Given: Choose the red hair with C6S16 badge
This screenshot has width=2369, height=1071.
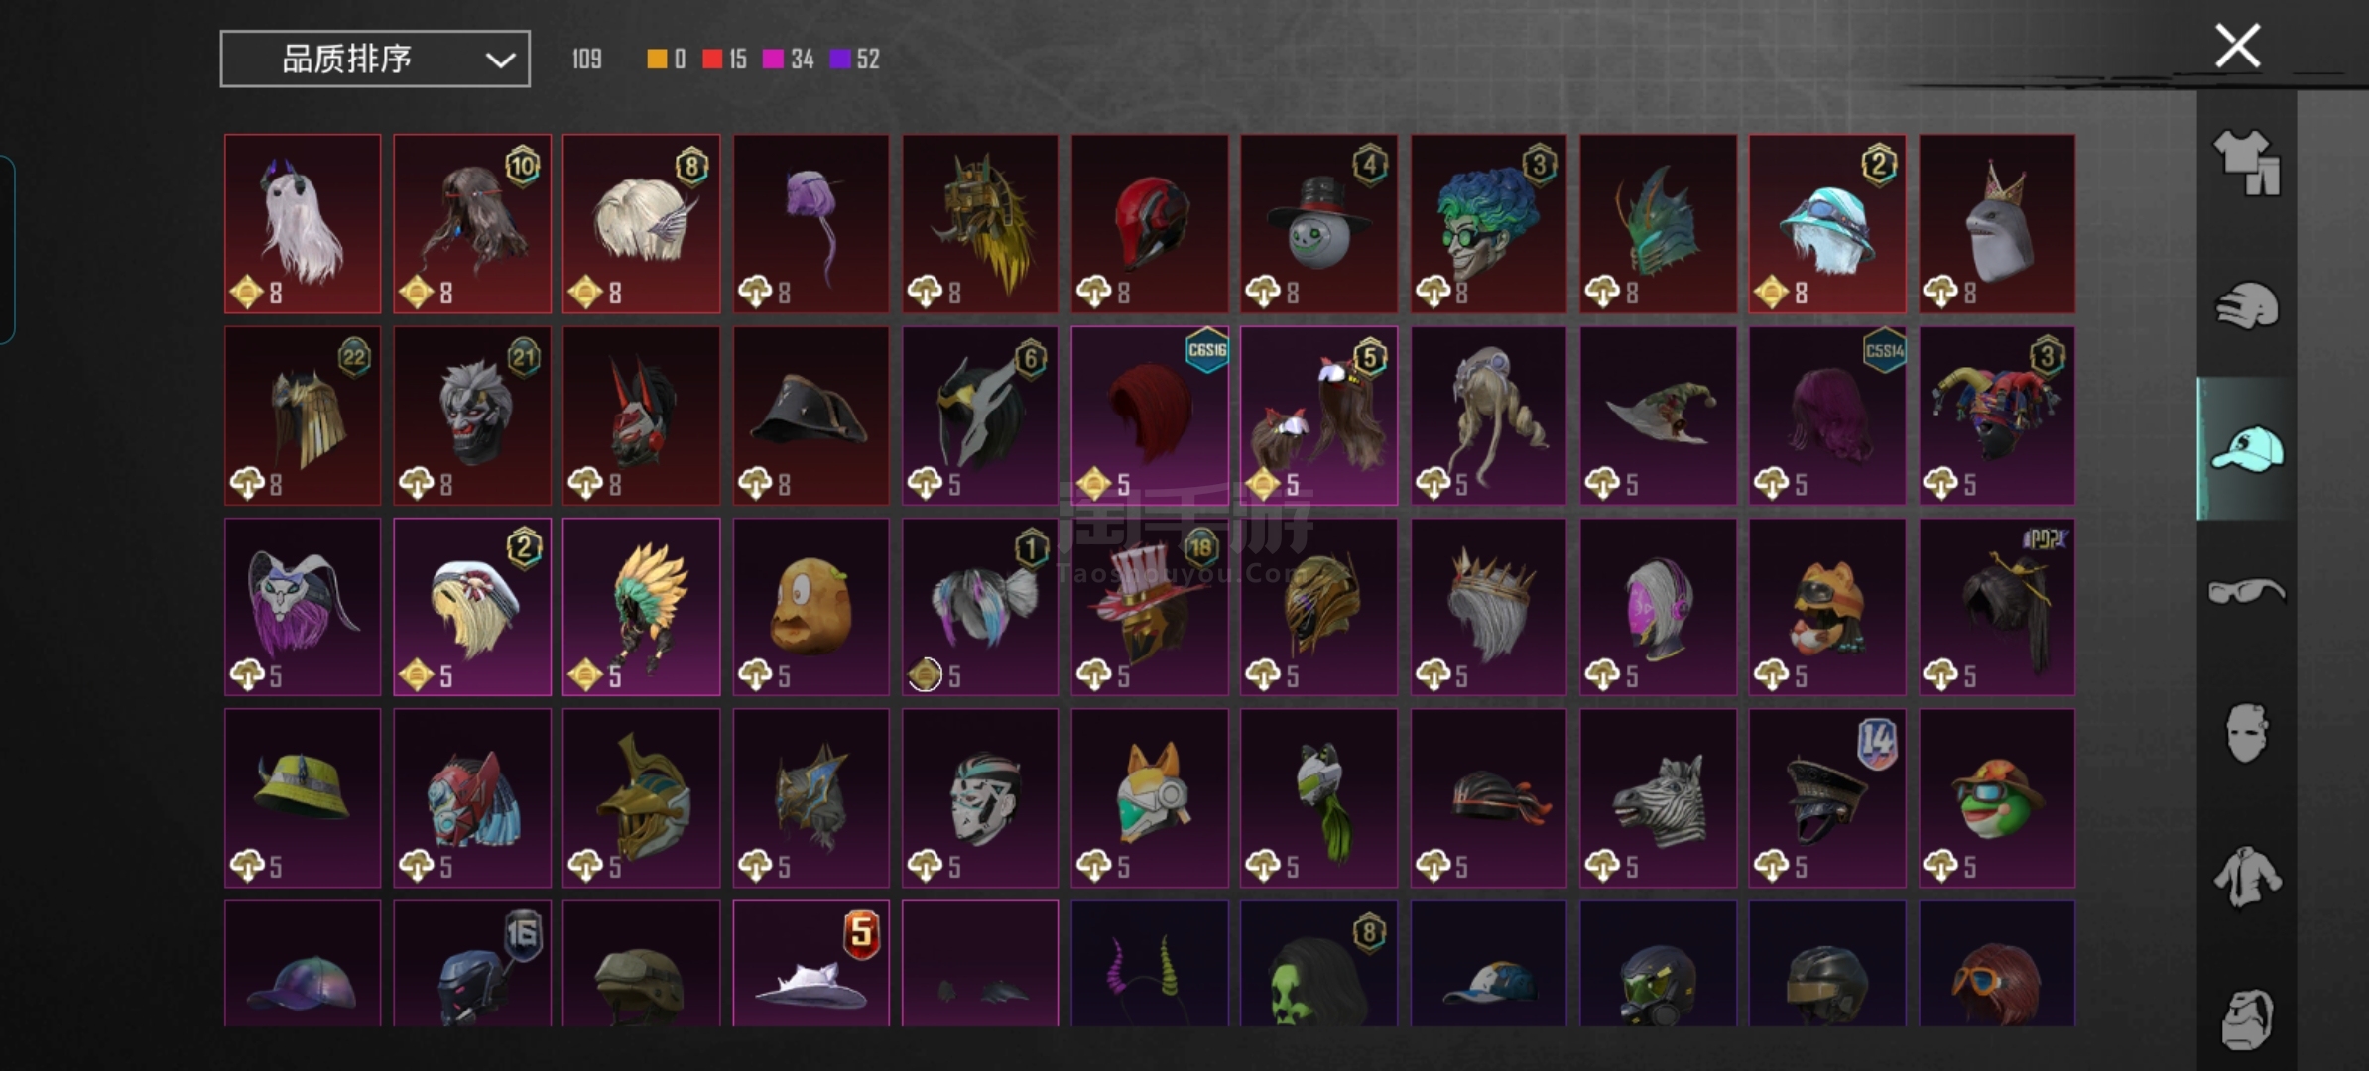Looking at the screenshot, I should [1150, 416].
